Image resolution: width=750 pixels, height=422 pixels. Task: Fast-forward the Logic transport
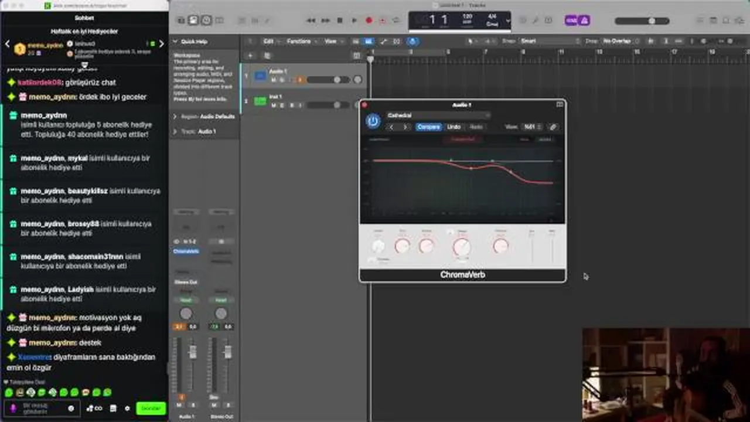326,21
